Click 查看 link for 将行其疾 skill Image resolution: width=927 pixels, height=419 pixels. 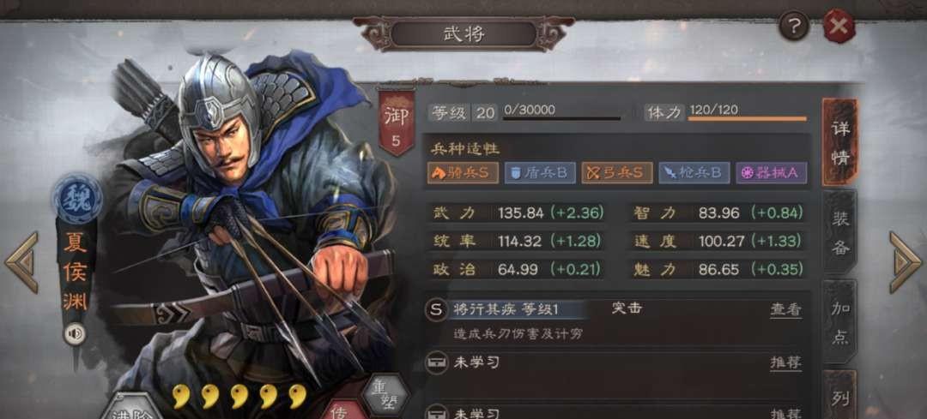[x=785, y=310]
